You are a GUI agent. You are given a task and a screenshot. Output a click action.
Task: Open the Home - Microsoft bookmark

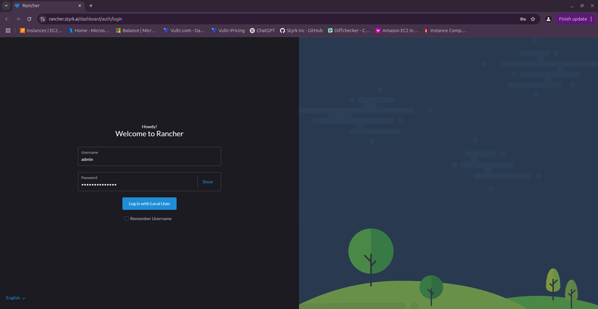[x=89, y=30]
